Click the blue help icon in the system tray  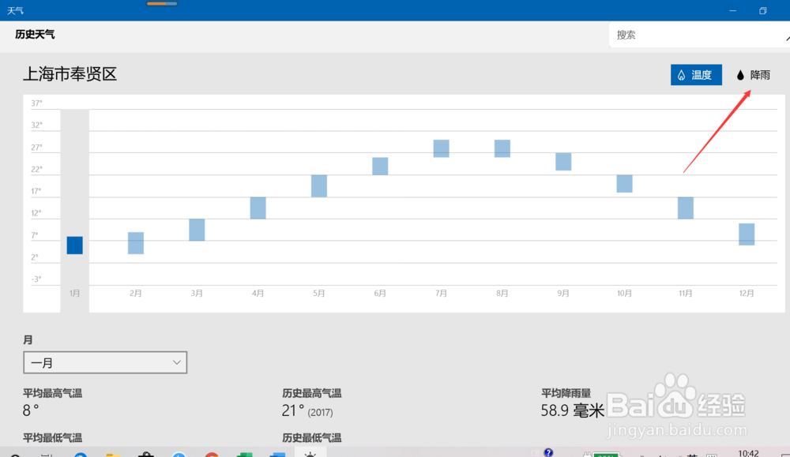[548, 451]
